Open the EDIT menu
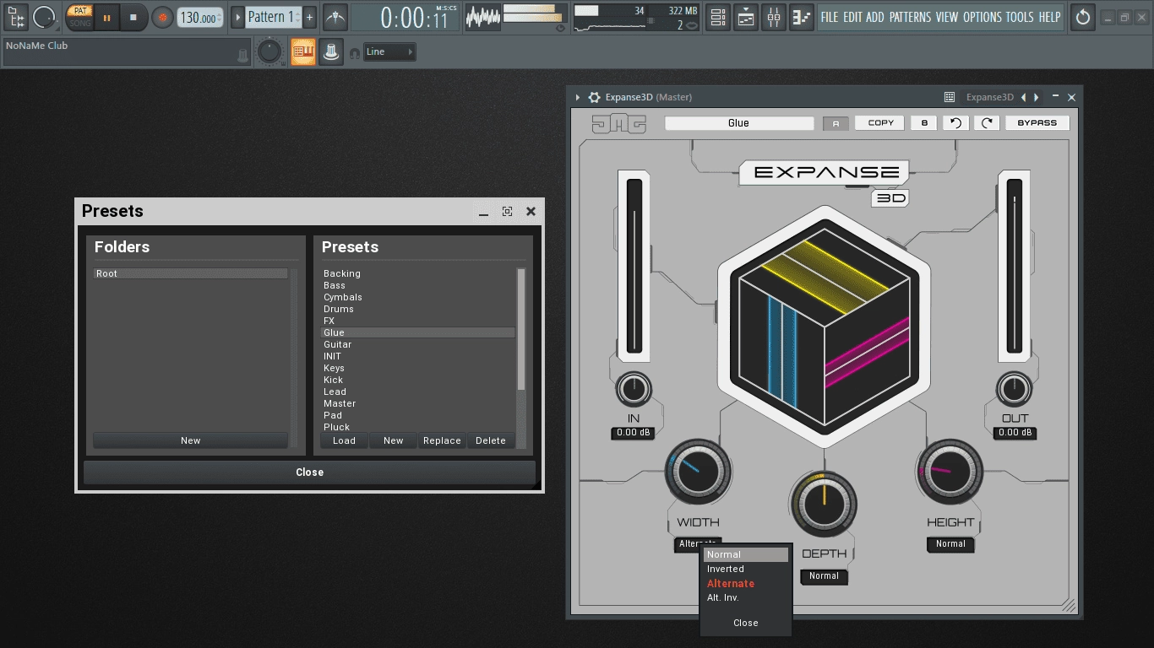Viewport: 1154px width, 648px height. [x=852, y=17]
